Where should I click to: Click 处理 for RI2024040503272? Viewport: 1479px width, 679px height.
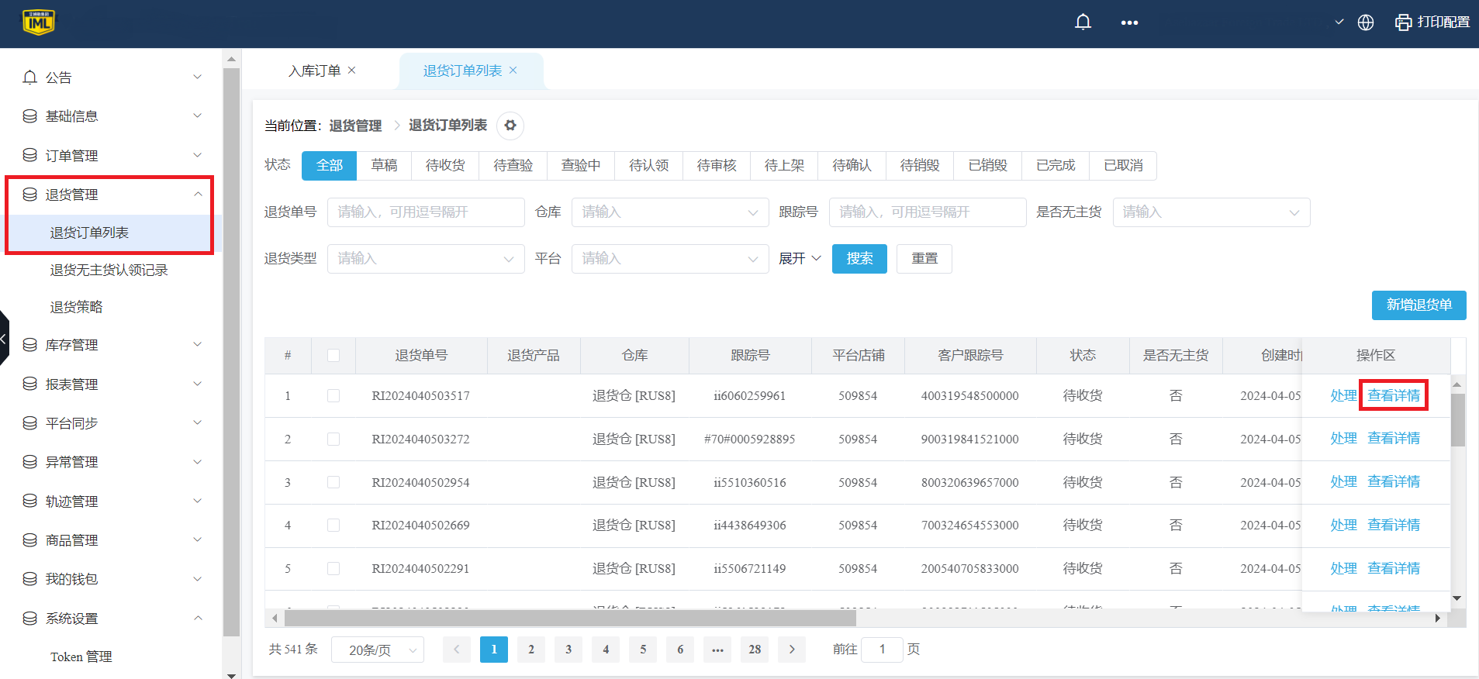pos(1343,439)
